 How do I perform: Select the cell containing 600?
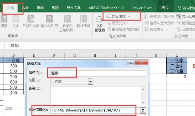click(x=13, y=82)
